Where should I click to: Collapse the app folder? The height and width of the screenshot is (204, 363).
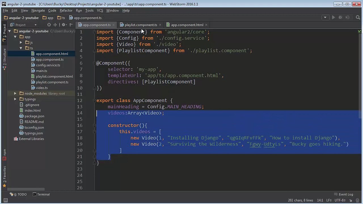click(15, 37)
